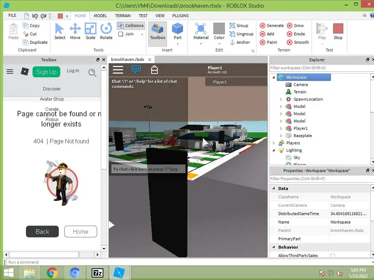The image size is (374, 280).
Task: Click the Redo arrow in quick access
Action: click(x=43, y=16)
